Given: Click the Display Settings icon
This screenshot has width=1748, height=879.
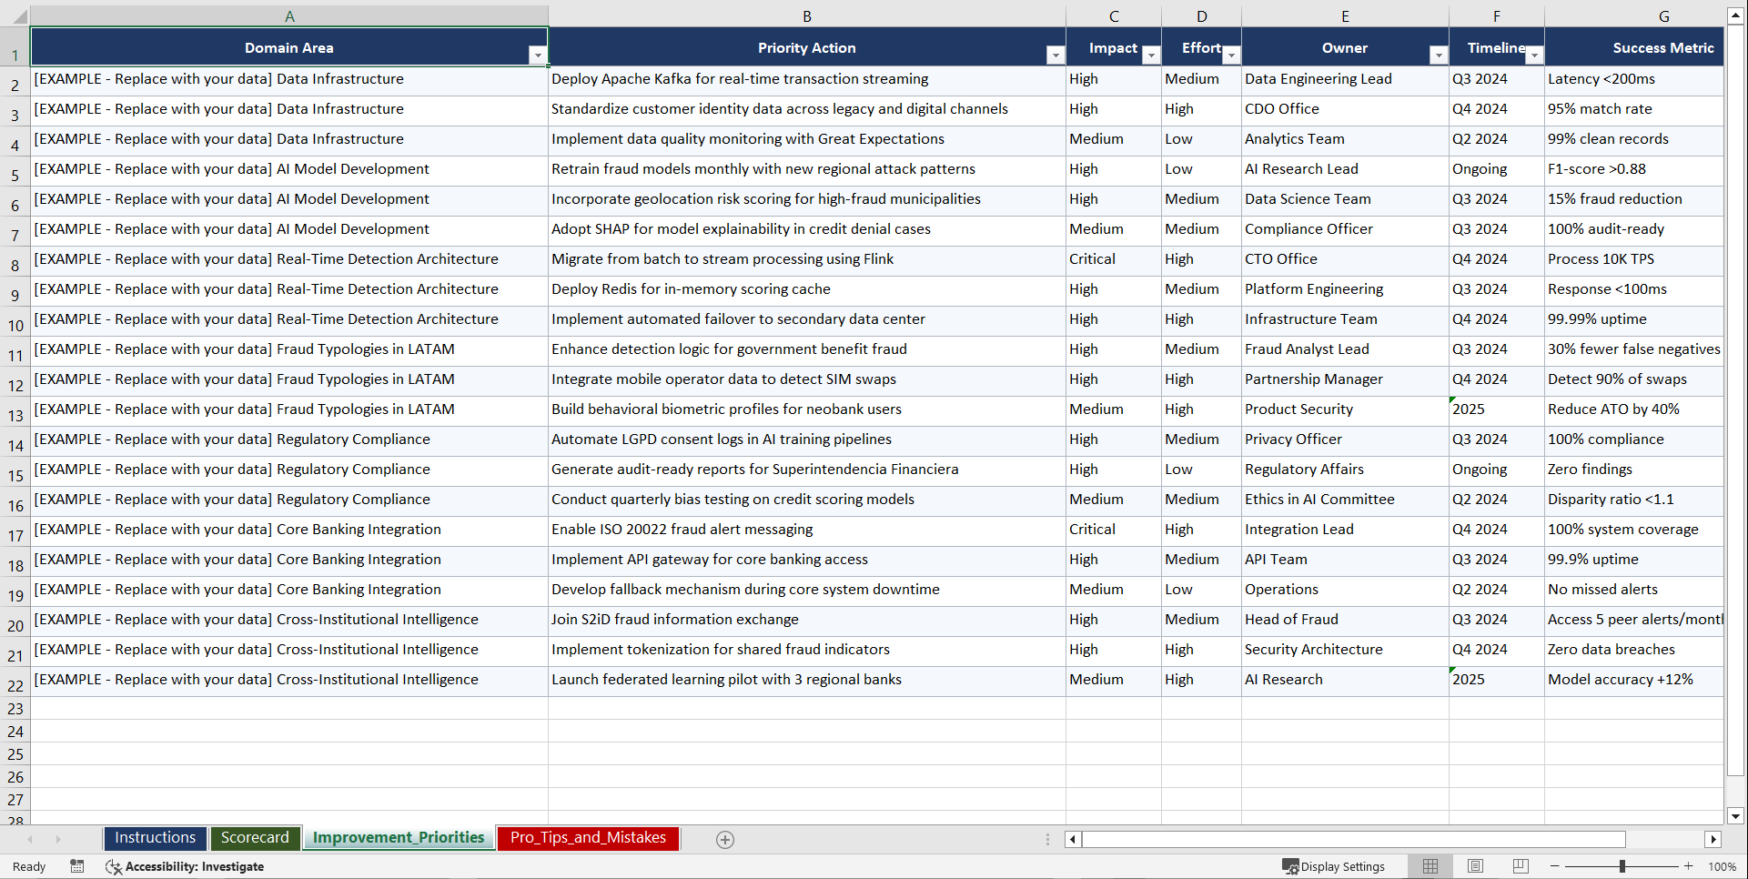Looking at the screenshot, I should pyautogui.click(x=1289, y=866).
